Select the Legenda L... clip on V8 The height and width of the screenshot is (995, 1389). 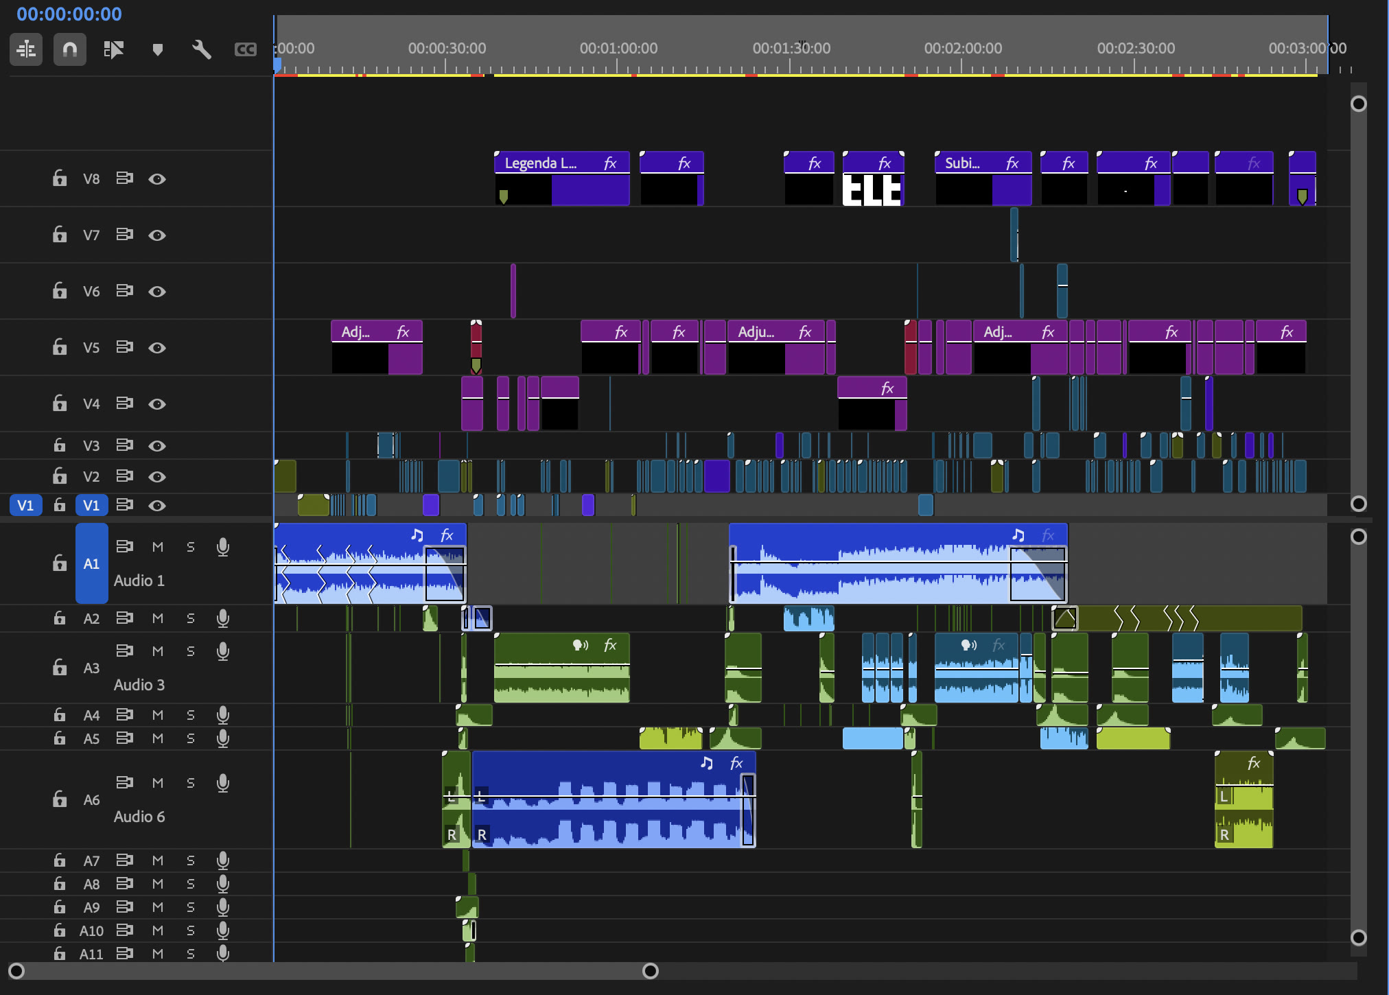coord(561,178)
